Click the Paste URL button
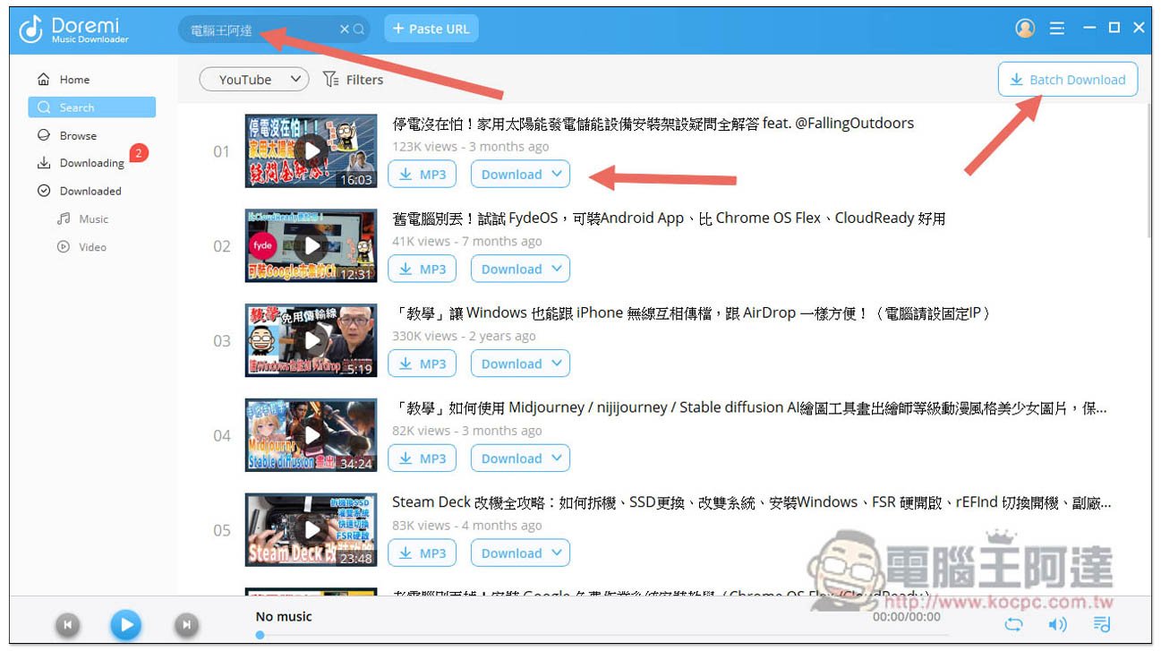1161x651 pixels. (x=431, y=29)
